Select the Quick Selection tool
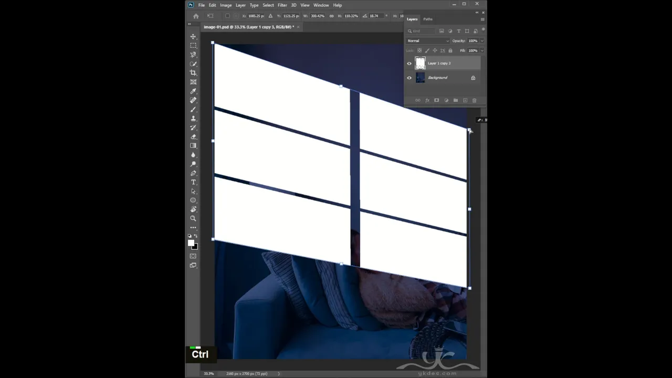 (x=193, y=64)
